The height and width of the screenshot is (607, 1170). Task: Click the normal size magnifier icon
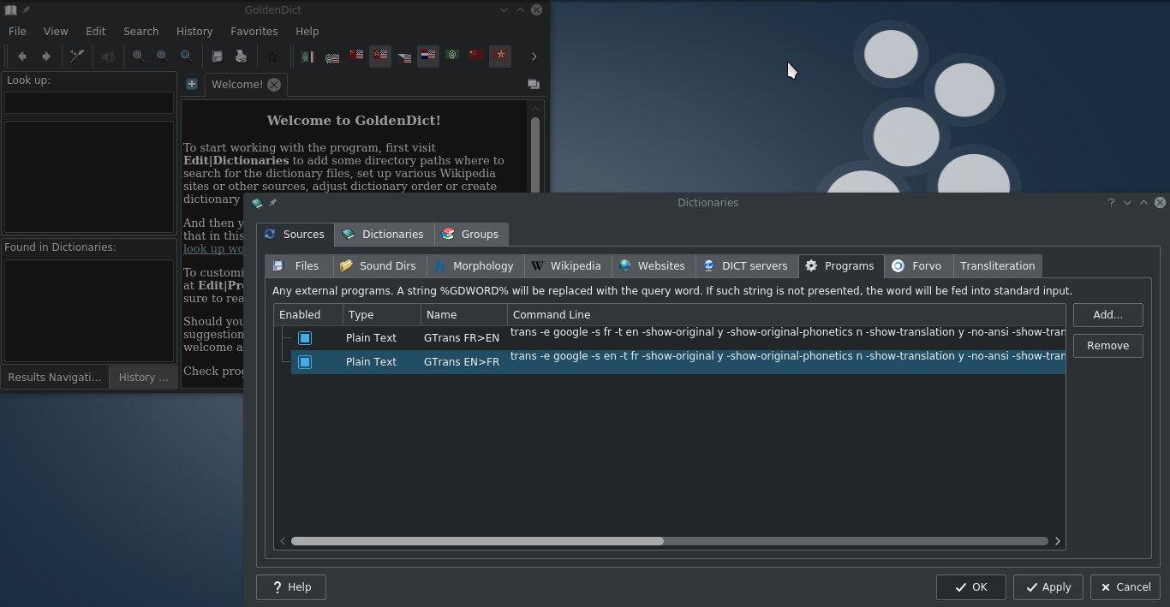(x=186, y=57)
